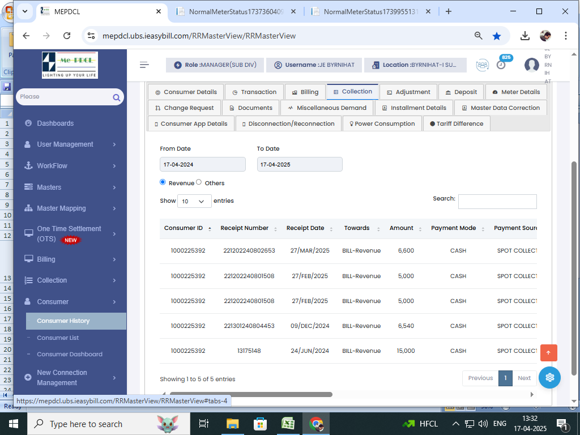Bookmark page with the star icon
Image resolution: width=580 pixels, height=435 pixels.
click(x=496, y=36)
